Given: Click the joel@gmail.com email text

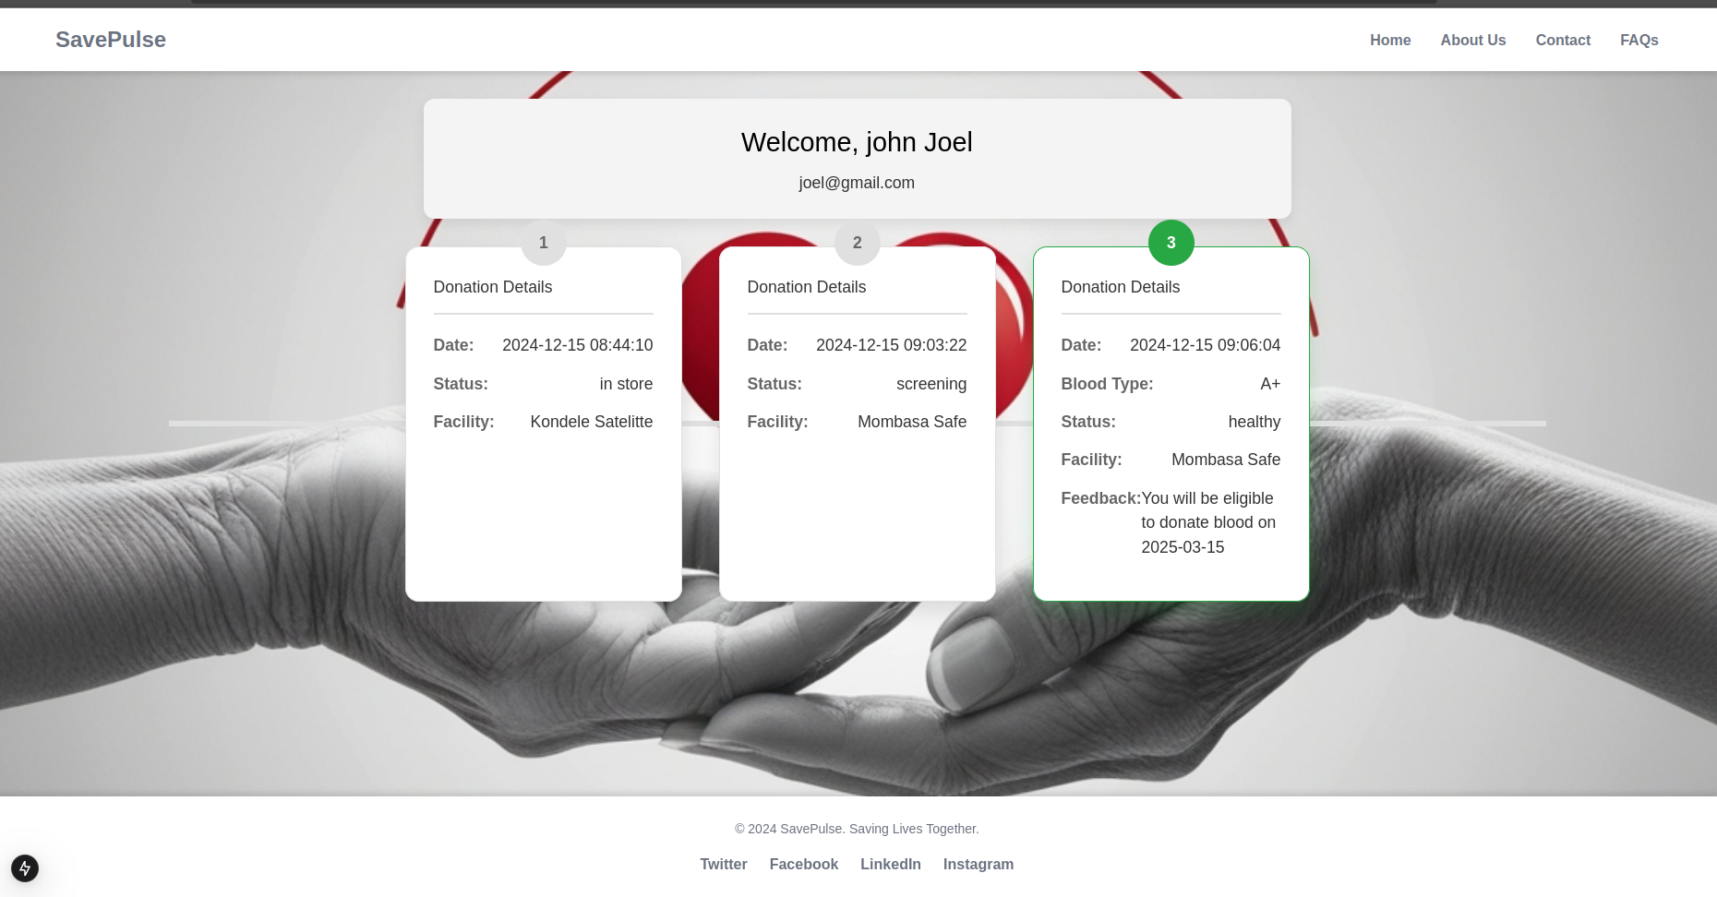Looking at the screenshot, I should pyautogui.click(x=857, y=183).
